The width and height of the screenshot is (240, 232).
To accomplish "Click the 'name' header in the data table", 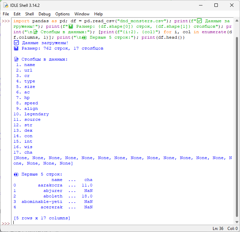I will click(x=57, y=180).
